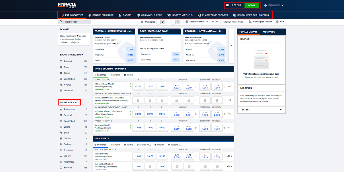This screenshot has width=344, height=172.
Task: Expand +8 more markets for SC Sagamihara match
Action: coord(229,86)
